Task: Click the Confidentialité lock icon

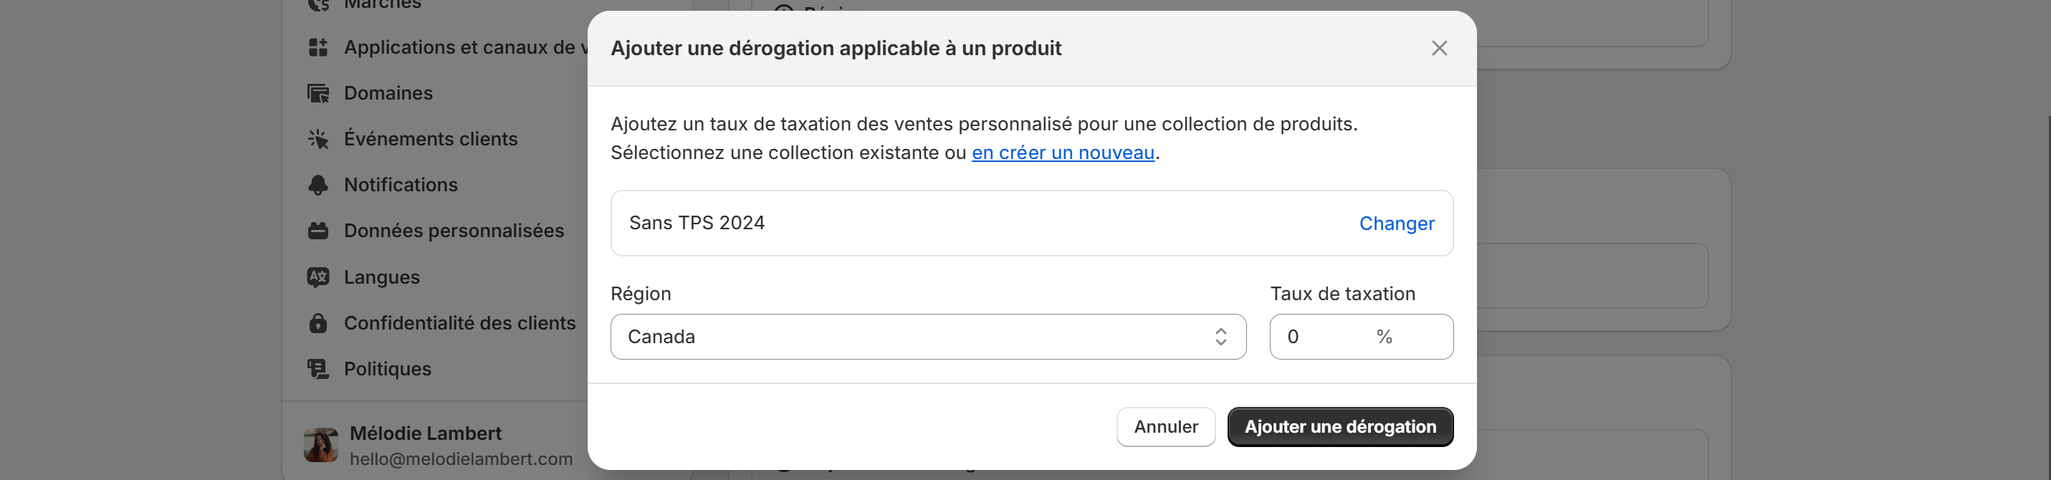Action: 317,323
